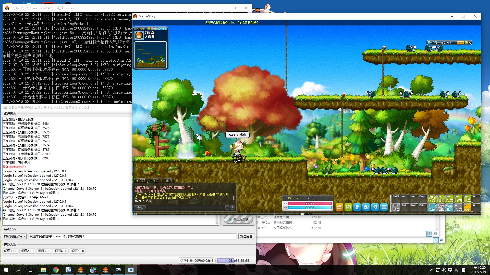Click the MyPT character on the ground
490x275 pixels.
pos(238,150)
